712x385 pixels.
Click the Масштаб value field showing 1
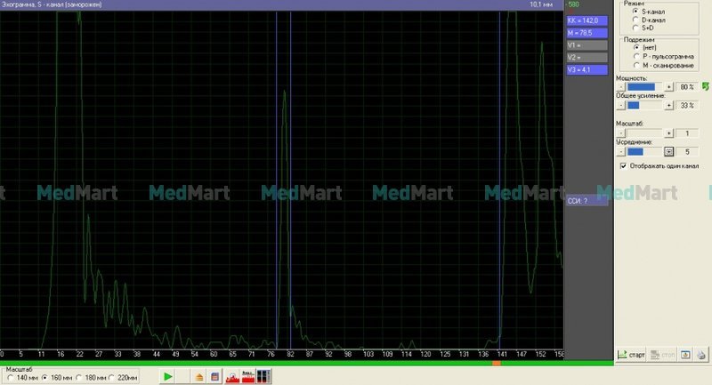tap(687, 132)
